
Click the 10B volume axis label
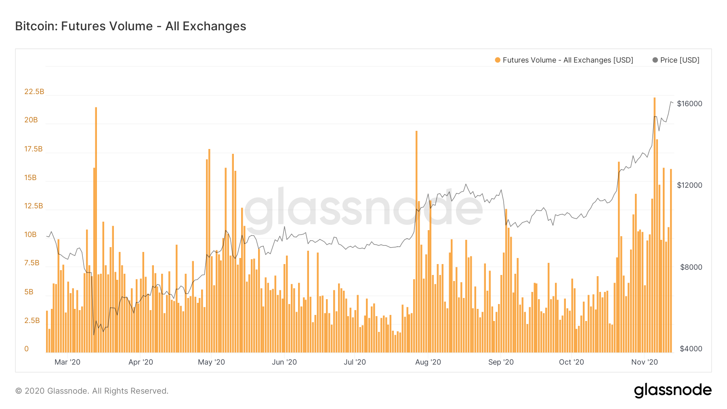click(x=30, y=235)
